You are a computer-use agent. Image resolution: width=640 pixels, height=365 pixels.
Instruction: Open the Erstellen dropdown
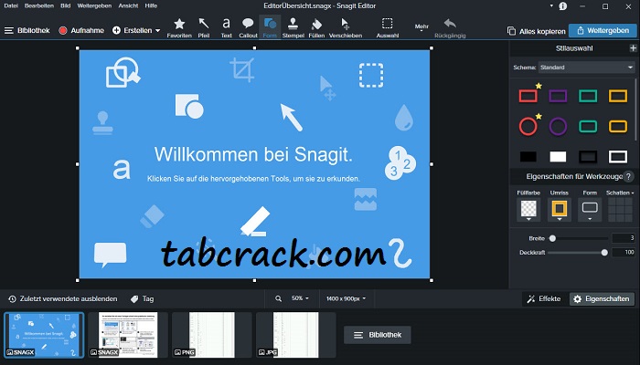pyautogui.click(x=136, y=30)
